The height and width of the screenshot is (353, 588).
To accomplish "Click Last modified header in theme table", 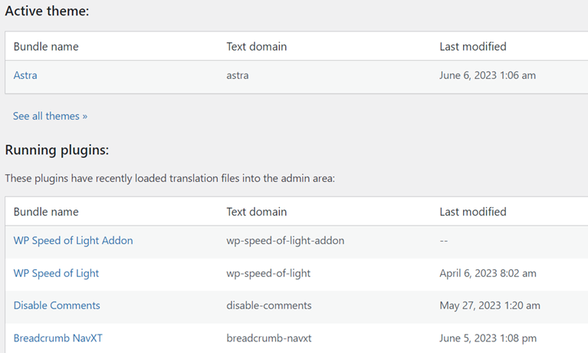I will [x=473, y=47].
